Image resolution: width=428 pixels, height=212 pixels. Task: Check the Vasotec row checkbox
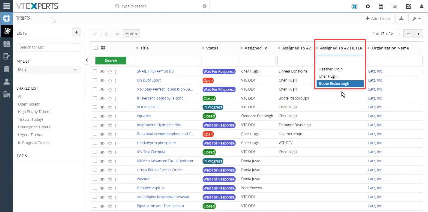coord(95,179)
